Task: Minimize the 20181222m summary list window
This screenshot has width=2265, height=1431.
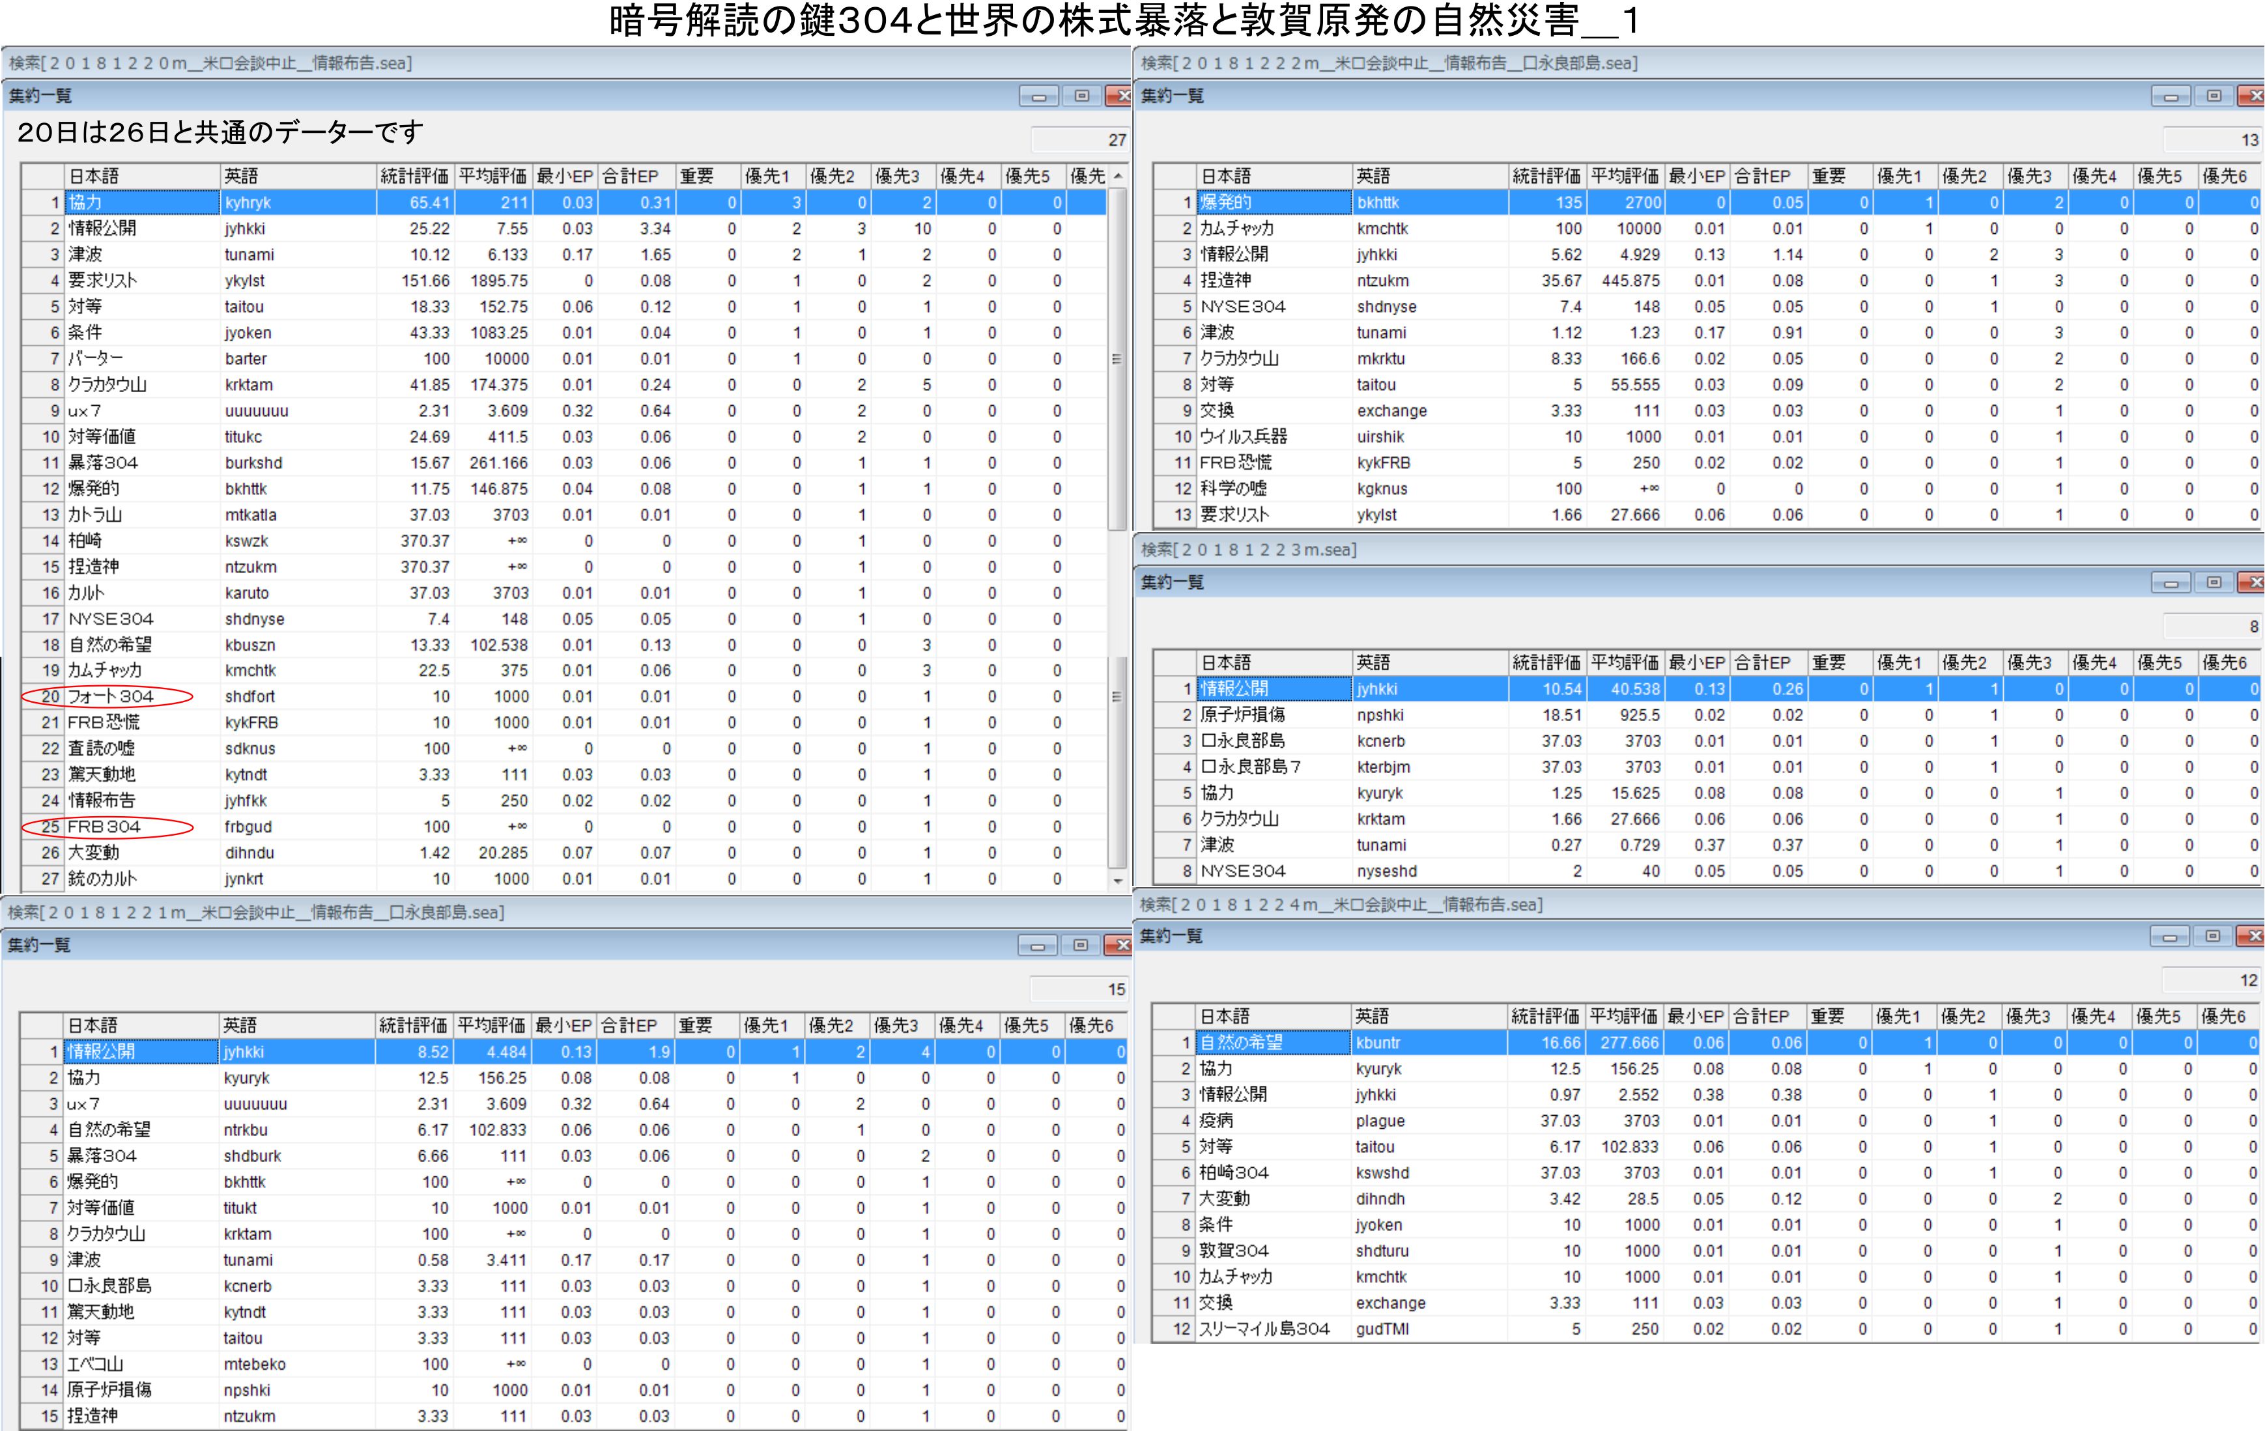Action: click(x=2171, y=96)
